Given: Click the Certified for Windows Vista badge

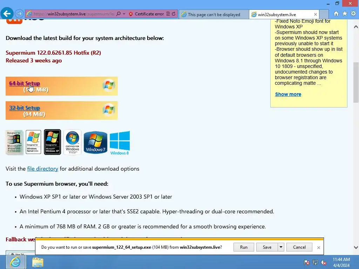Looking at the screenshot, I should [x=72, y=142].
